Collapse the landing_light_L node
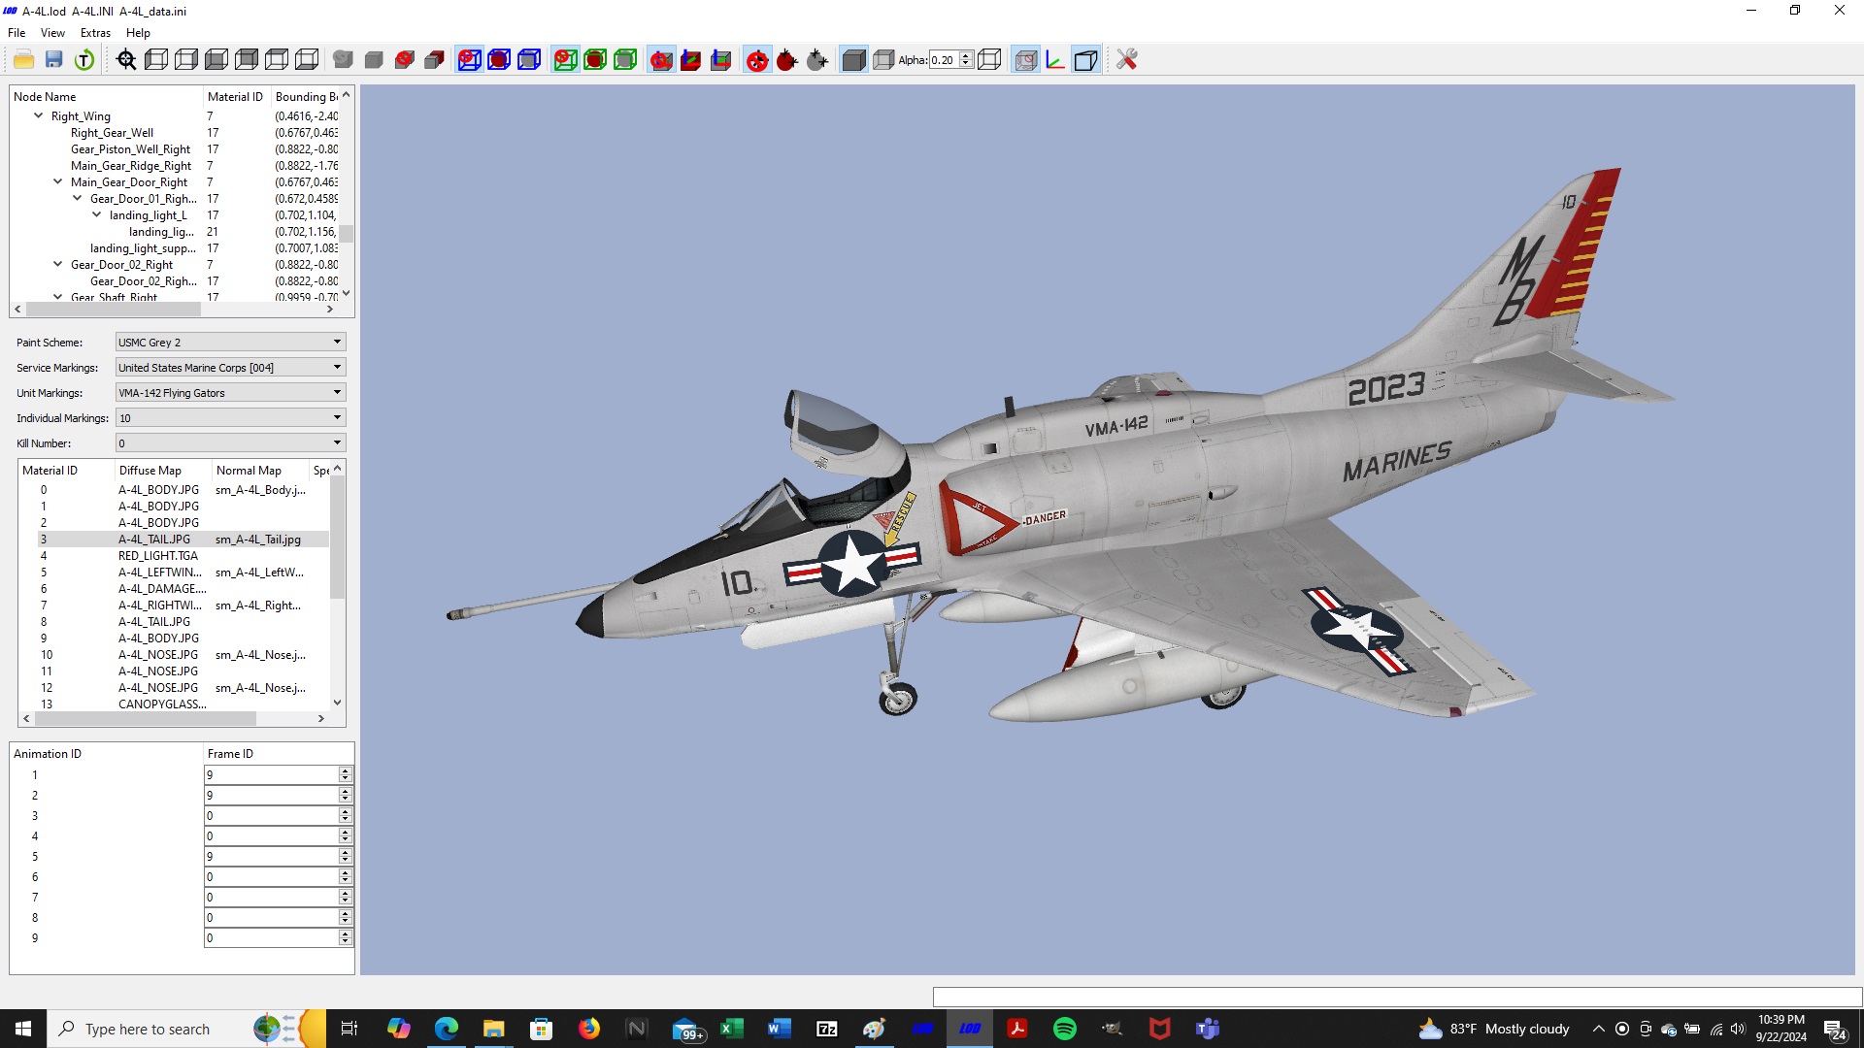 96,214
